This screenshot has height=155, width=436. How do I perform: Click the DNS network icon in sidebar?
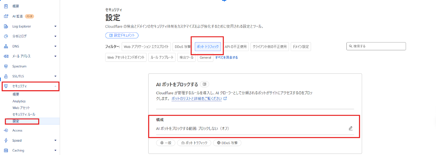pos(6,46)
